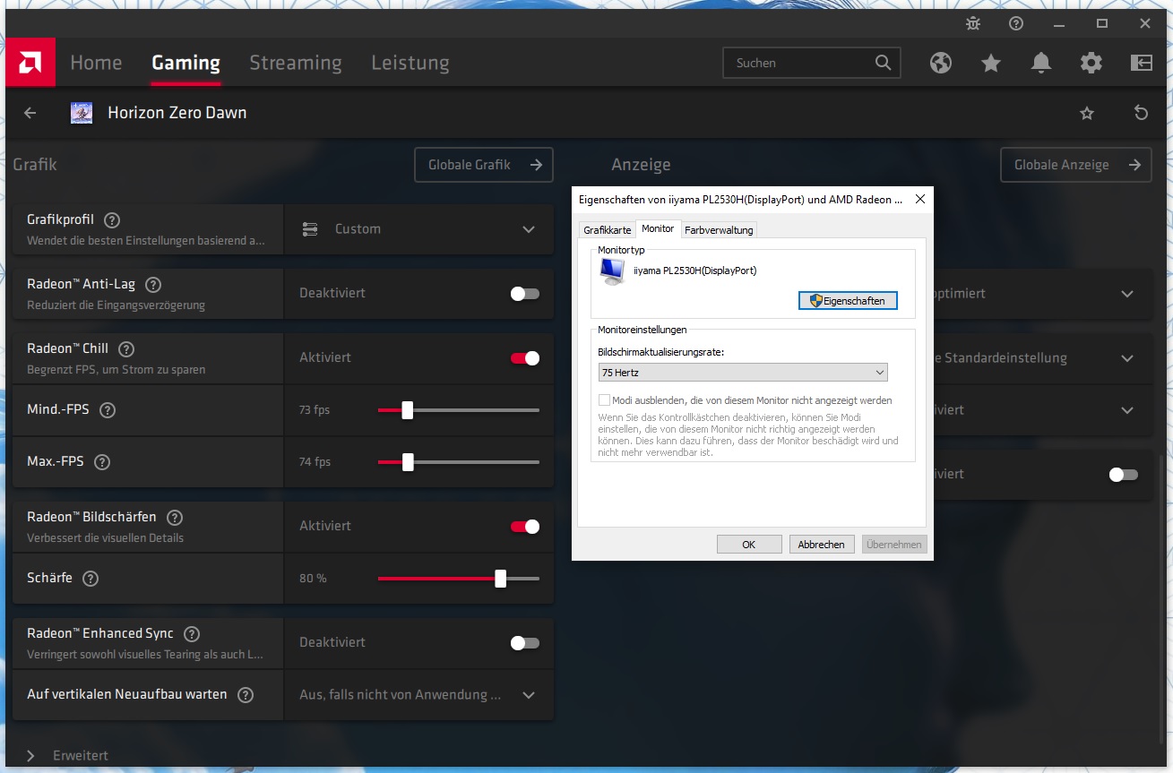This screenshot has height=773, width=1173.
Task: Go back with the left arrow
Action: (x=30, y=113)
